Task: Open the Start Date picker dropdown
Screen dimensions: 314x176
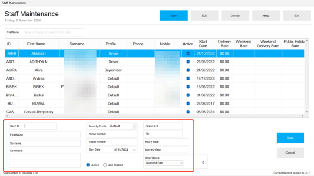Action: [134, 150]
